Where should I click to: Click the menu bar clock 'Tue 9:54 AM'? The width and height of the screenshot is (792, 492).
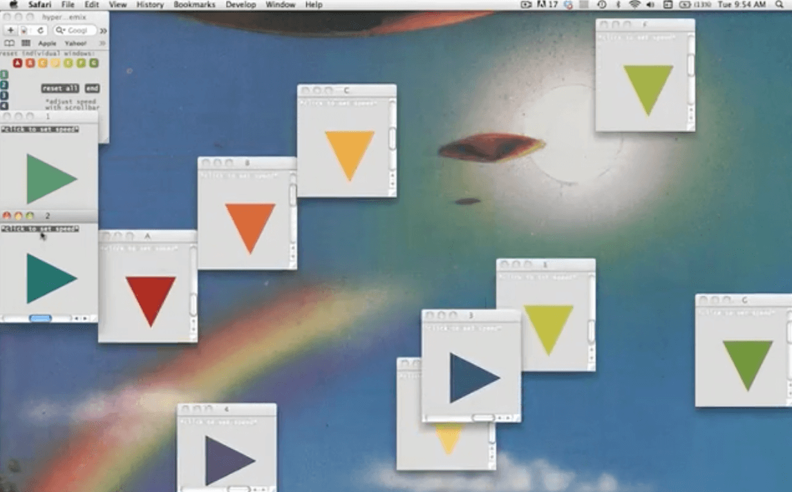[x=742, y=5]
